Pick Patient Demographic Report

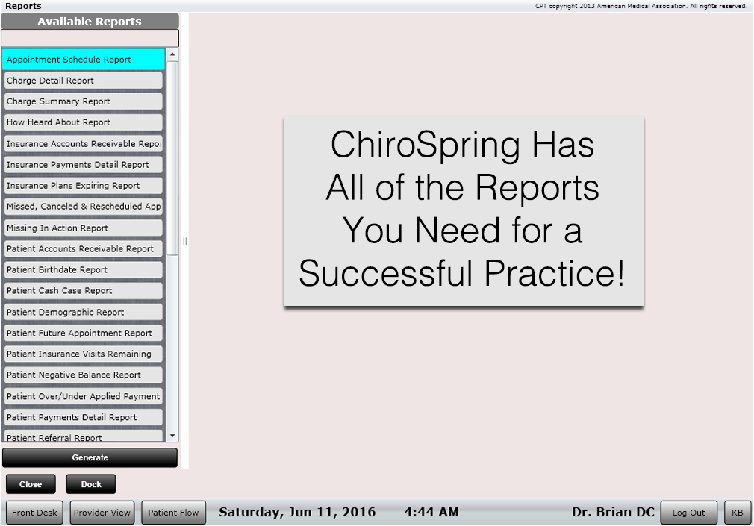[83, 313]
